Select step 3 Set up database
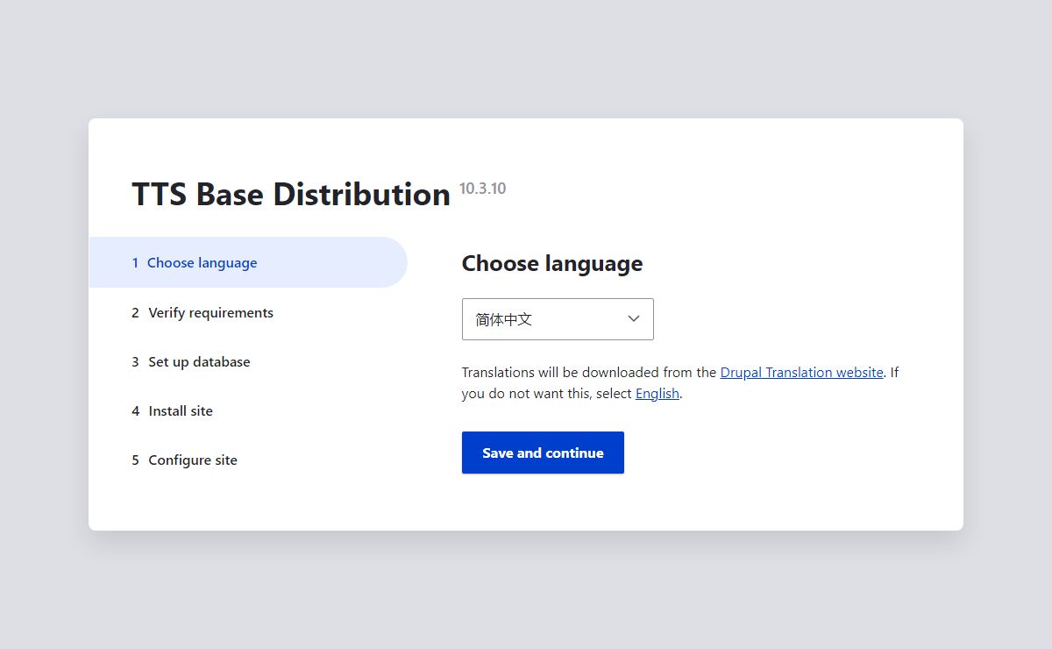Viewport: 1052px width, 649px height. (191, 361)
